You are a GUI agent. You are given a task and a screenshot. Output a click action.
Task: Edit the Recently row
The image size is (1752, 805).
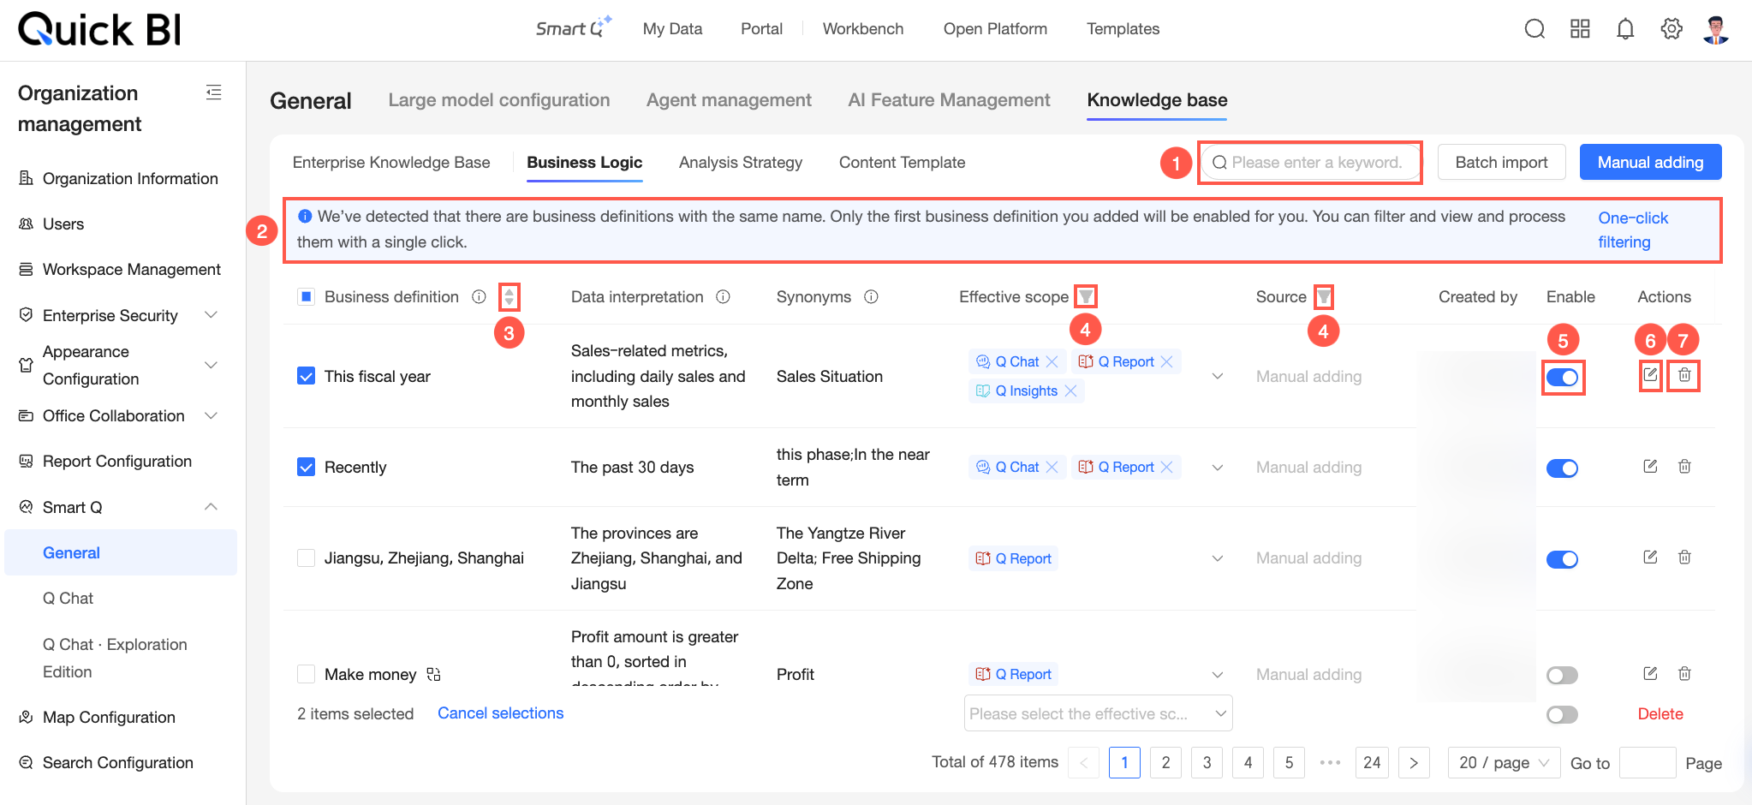[1650, 466]
